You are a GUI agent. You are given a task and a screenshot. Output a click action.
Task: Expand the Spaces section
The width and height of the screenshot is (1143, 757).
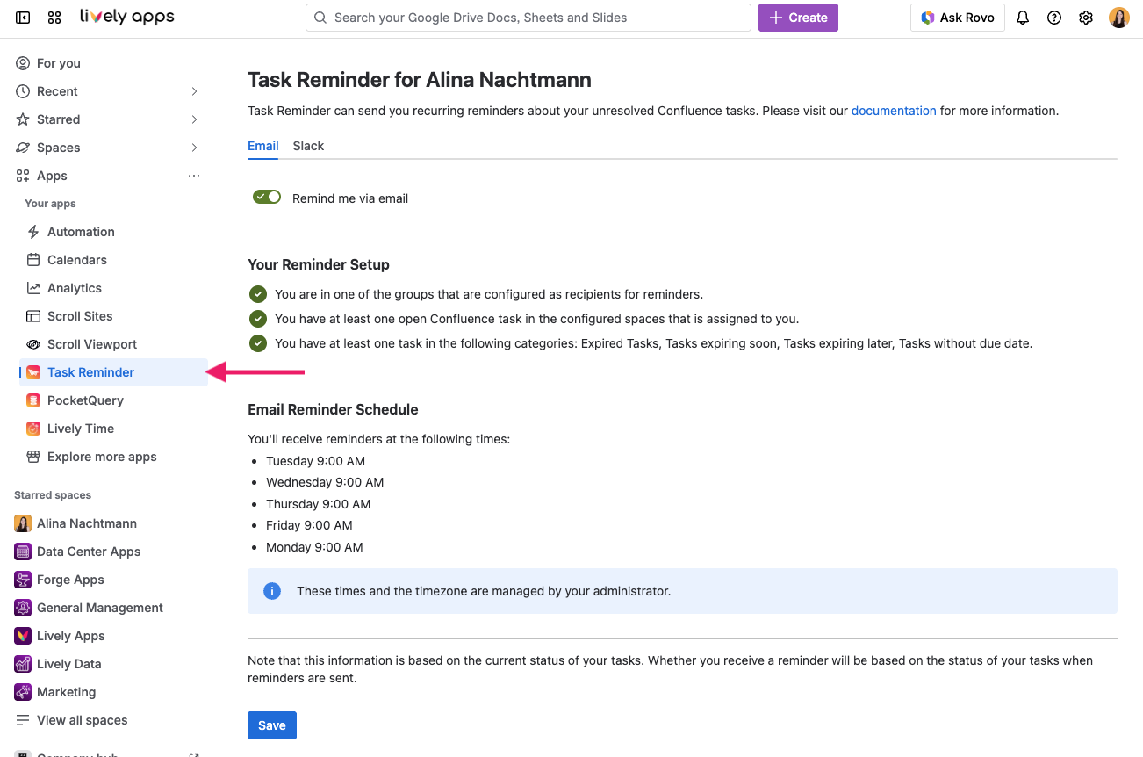tap(194, 147)
